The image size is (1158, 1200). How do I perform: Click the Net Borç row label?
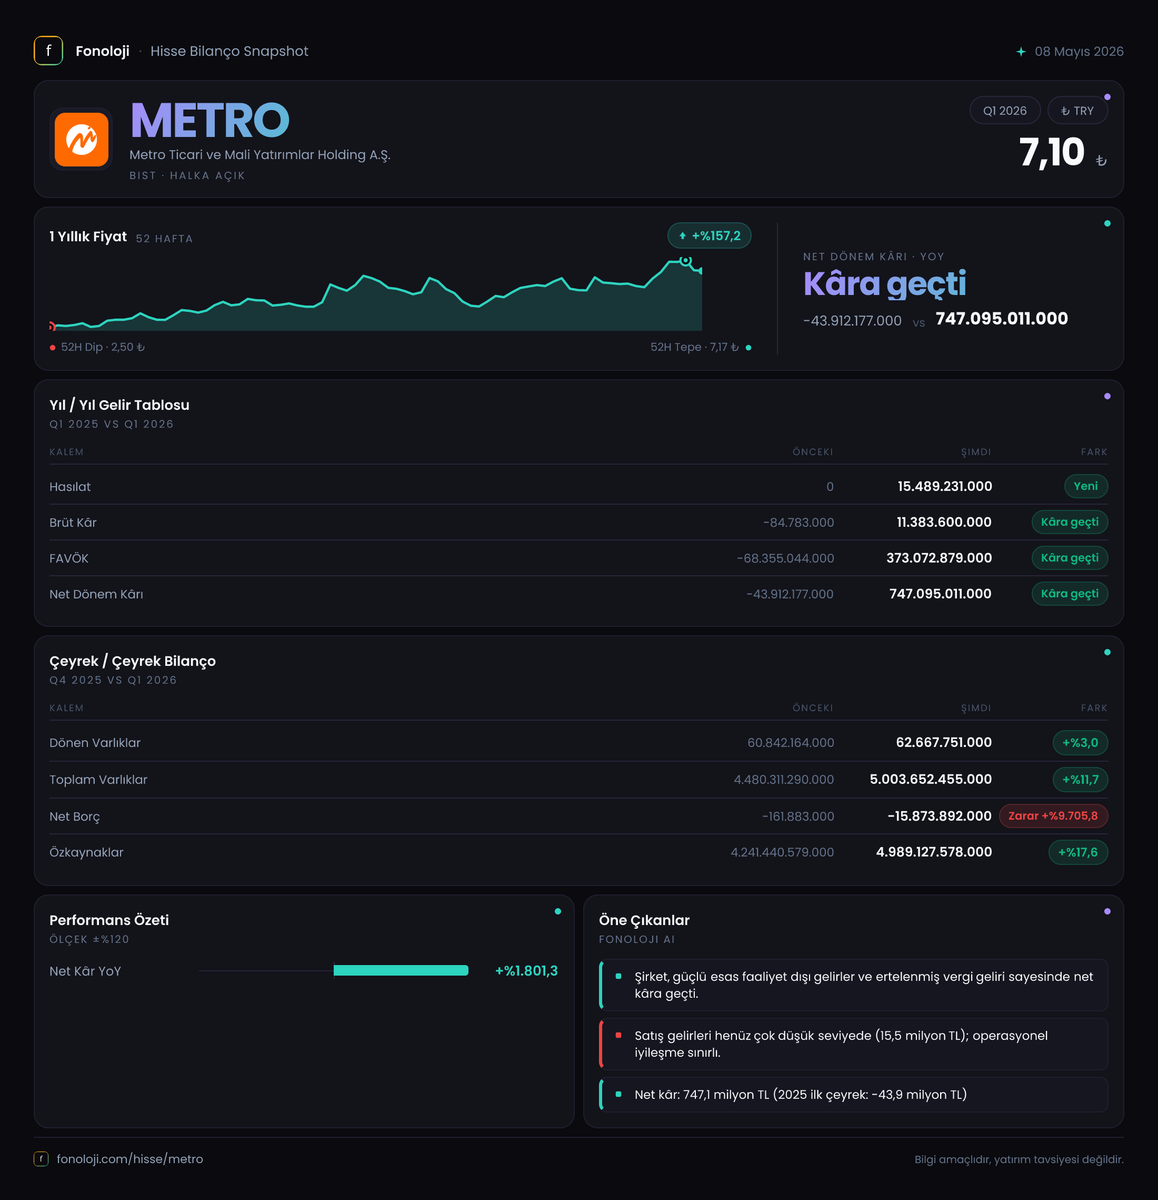pyautogui.click(x=75, y=816)
